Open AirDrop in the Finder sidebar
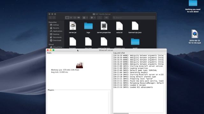The height and width of the screenshot is (114, 204). [56, 25]
